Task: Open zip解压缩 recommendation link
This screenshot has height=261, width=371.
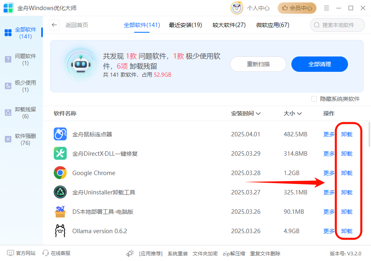Action: tap(234, 253)
